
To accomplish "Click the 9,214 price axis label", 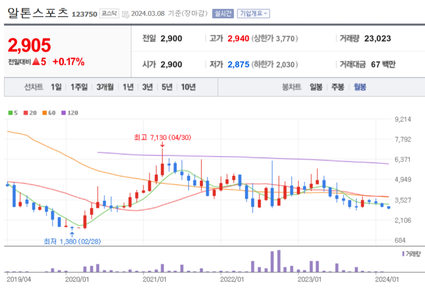I will pos(403,119).
